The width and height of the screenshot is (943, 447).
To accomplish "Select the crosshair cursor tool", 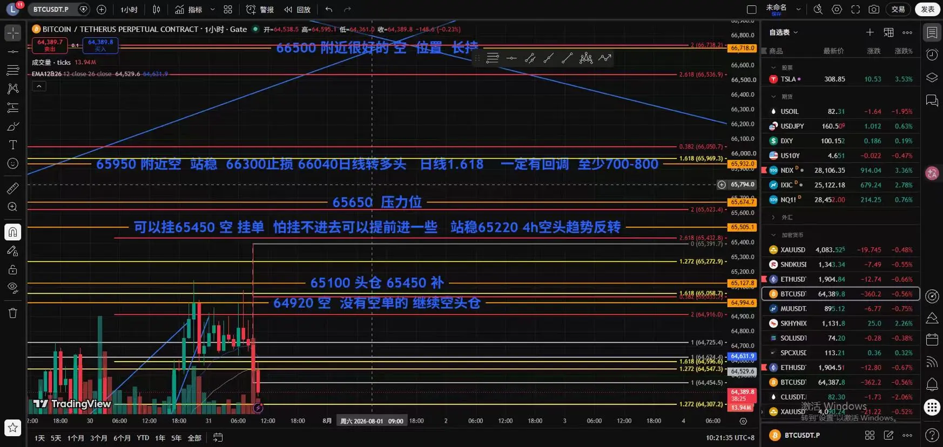I will (13, 33).
